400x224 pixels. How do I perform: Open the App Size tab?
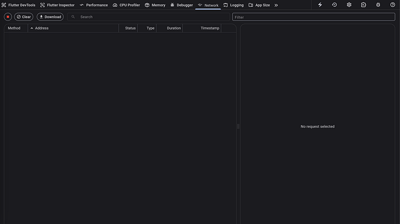pos(259,5)
